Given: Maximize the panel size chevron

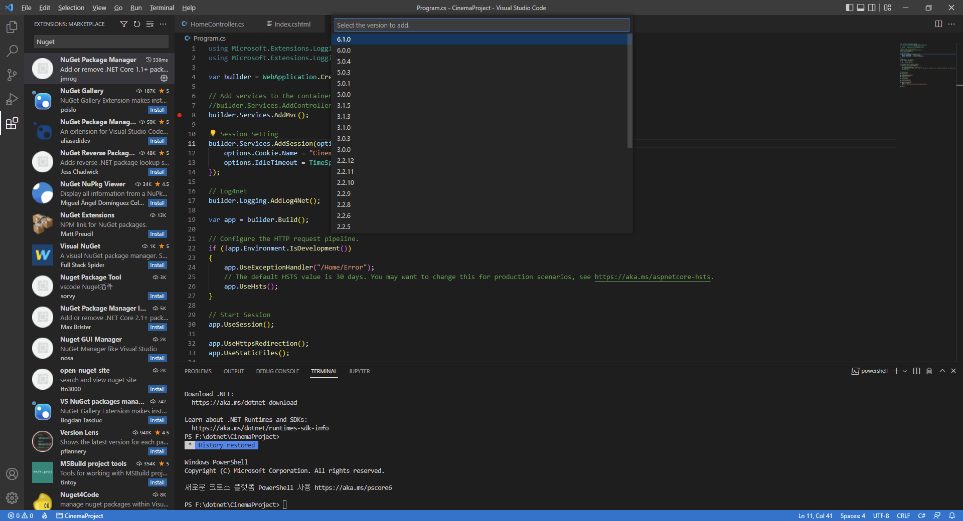Looking at the screenshot, I should point(942,371).
